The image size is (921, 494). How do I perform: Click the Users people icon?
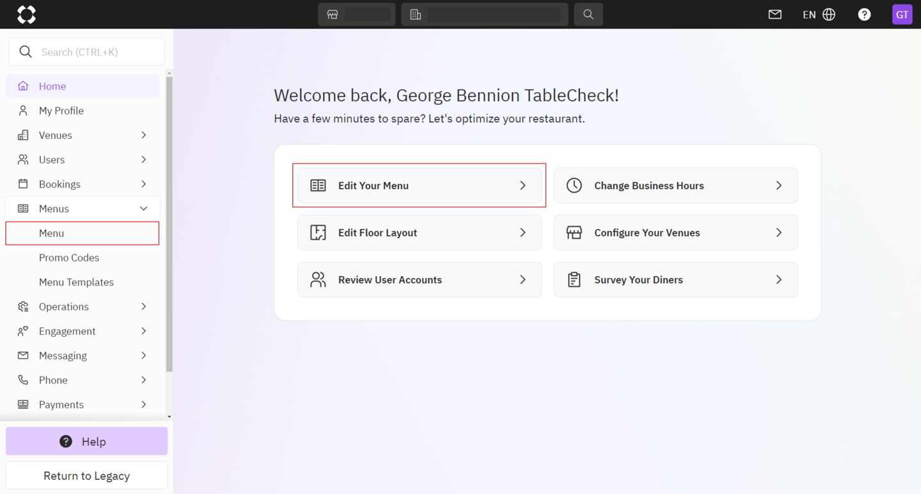pos(23,159)
